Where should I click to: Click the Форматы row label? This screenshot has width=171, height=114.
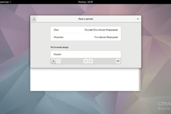(58, 37)
